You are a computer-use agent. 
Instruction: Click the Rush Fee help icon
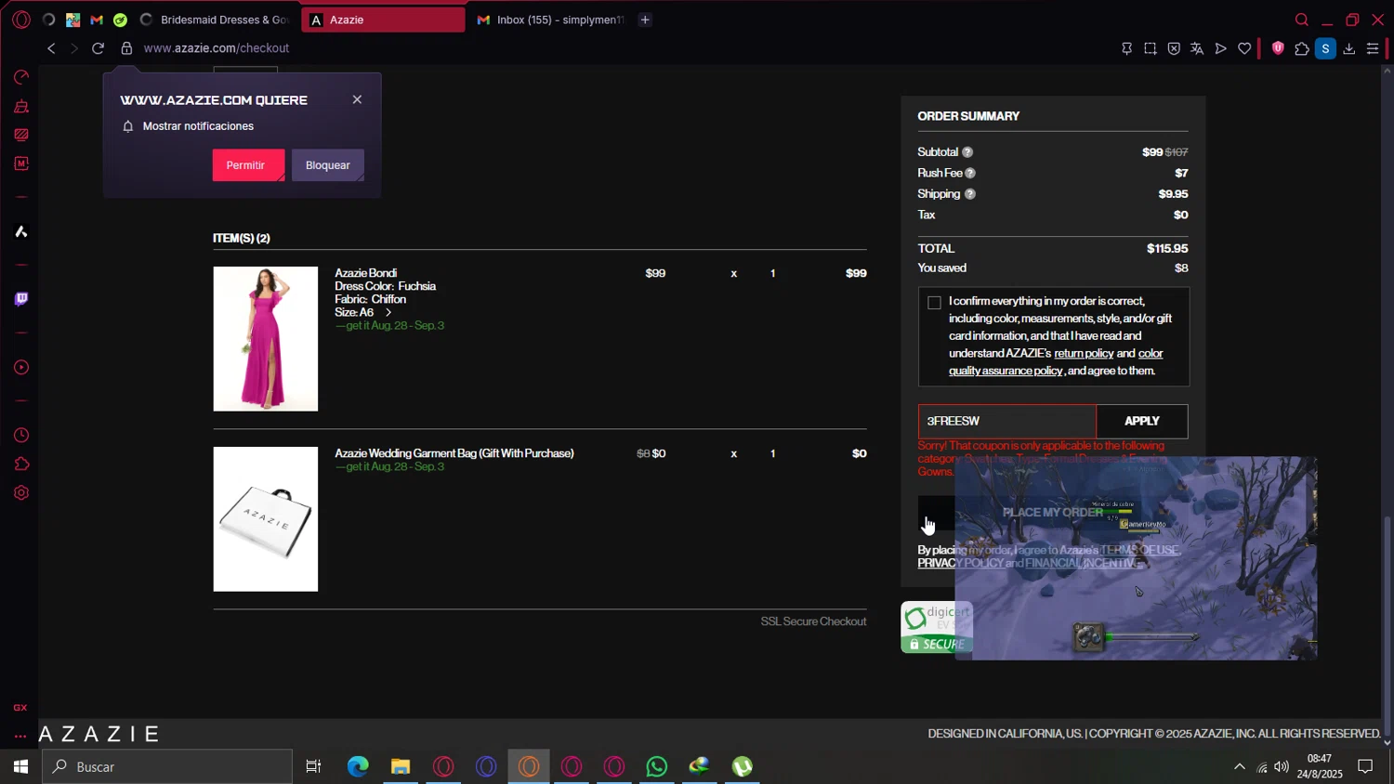click(970, 173)
